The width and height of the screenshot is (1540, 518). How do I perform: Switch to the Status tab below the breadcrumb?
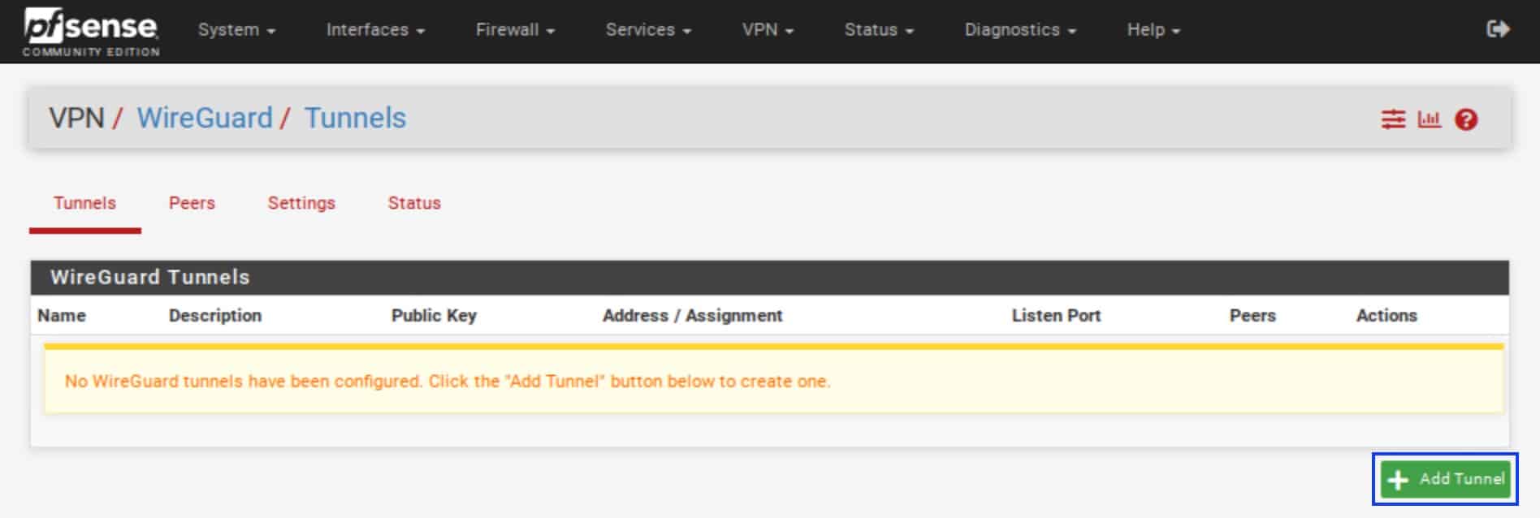click(414, 203)
